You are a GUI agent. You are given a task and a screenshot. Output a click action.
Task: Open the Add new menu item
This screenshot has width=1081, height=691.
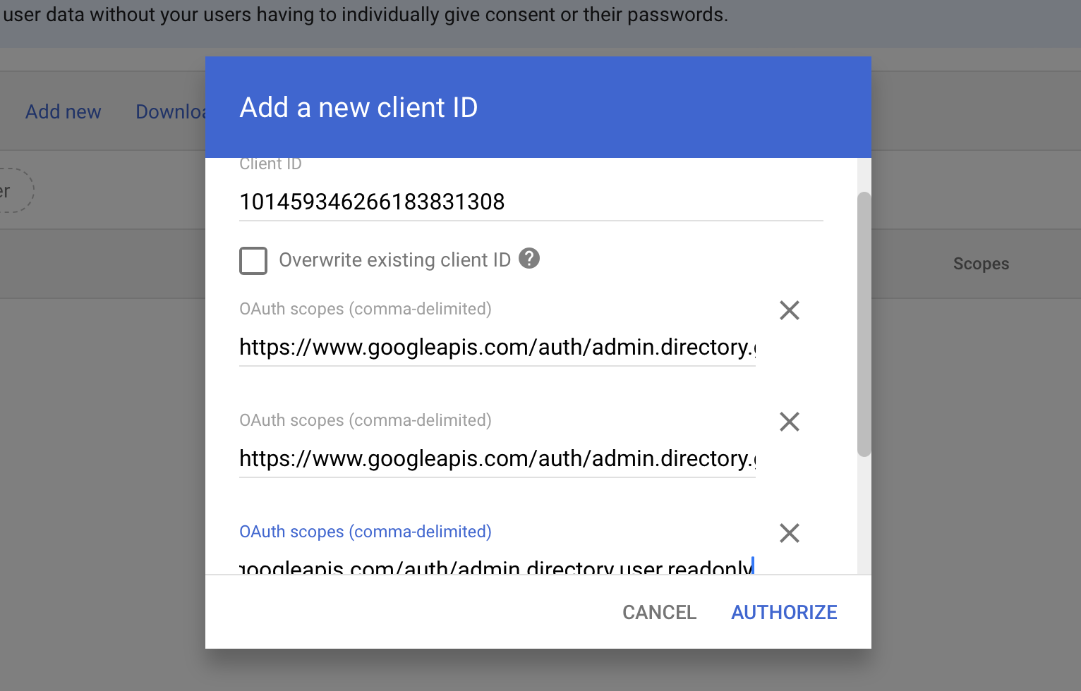63,111
